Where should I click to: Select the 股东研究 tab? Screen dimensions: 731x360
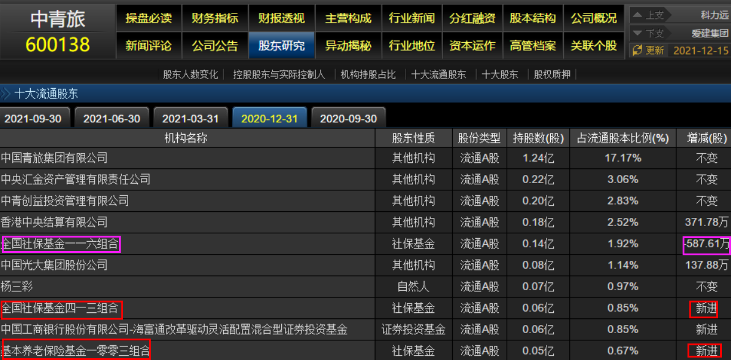coord(282,46)
